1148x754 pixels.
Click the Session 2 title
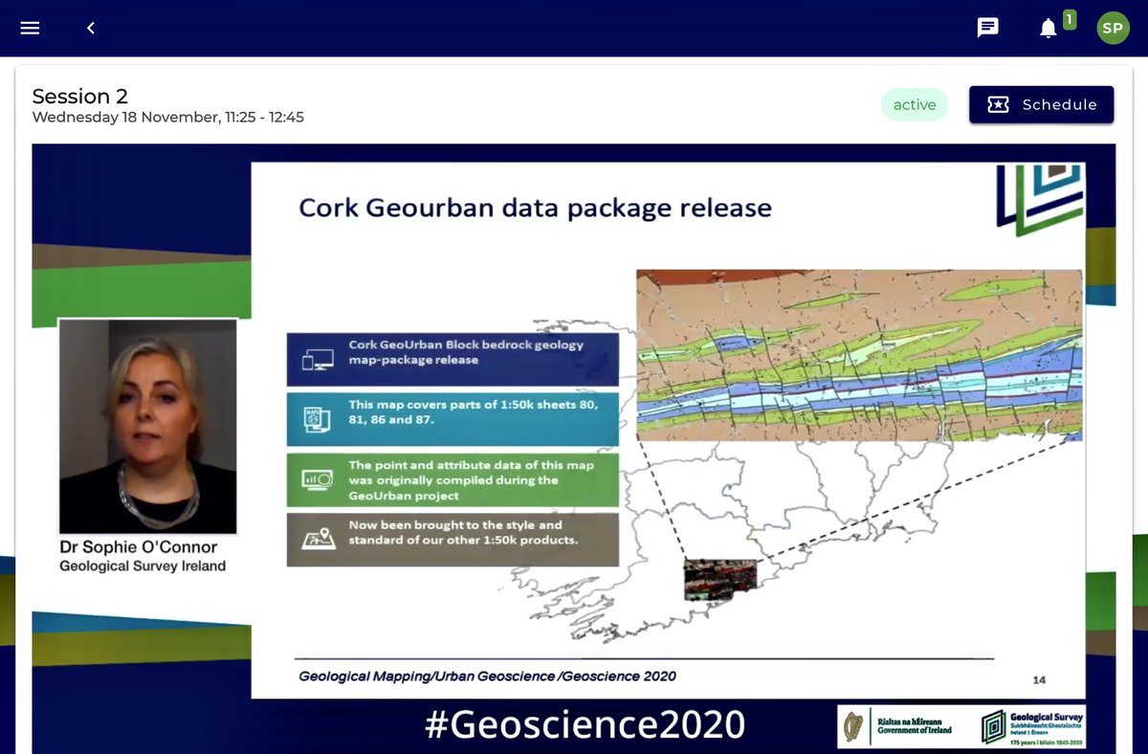pos(80,96)
